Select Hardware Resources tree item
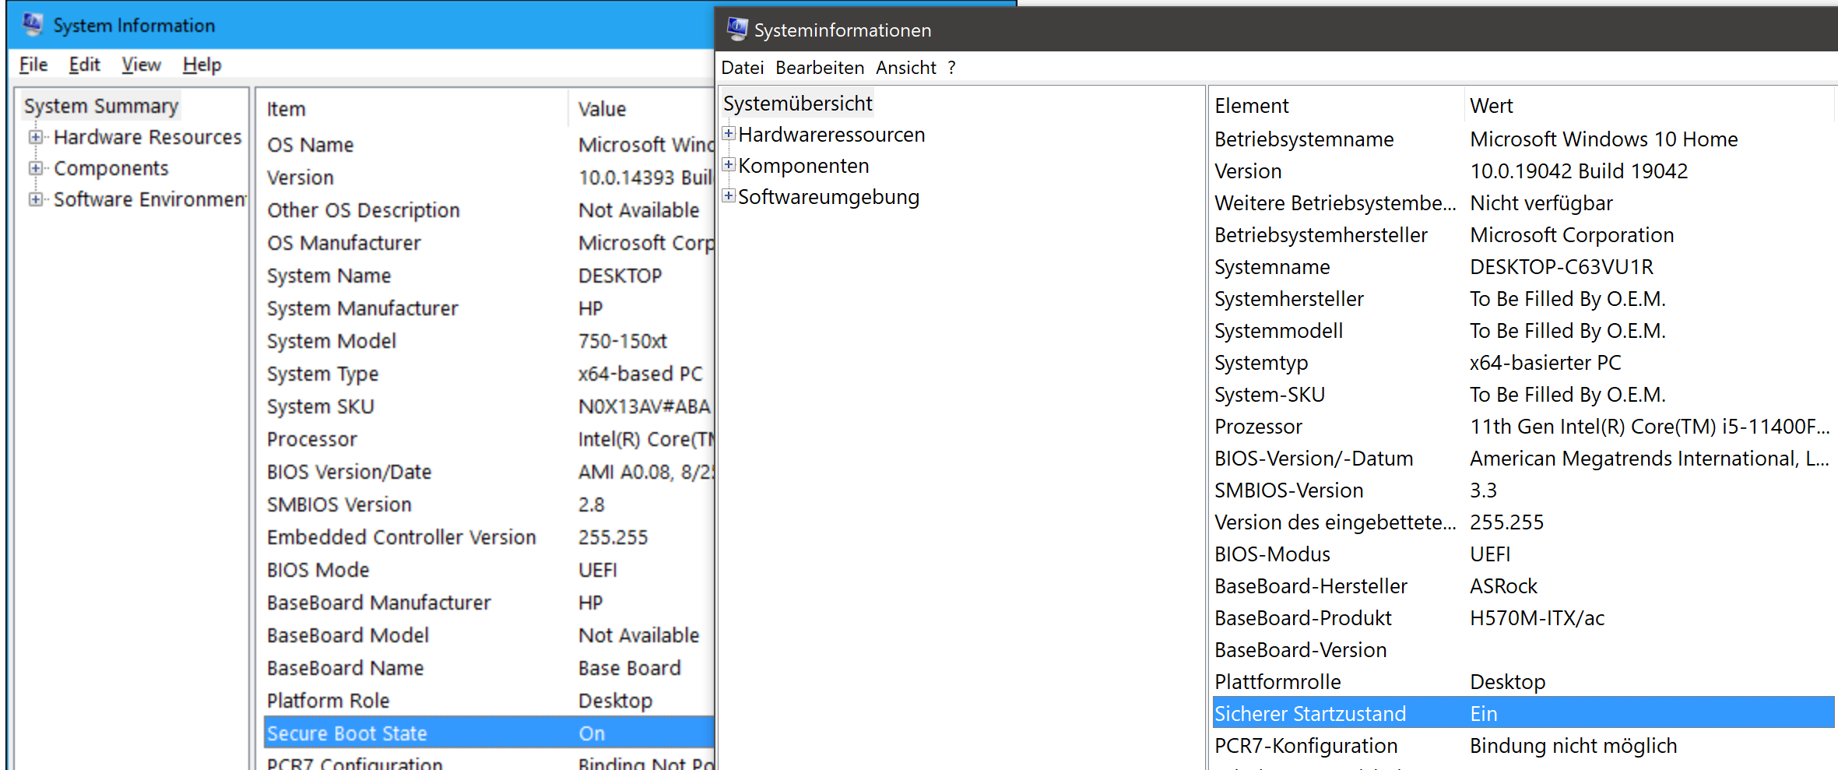The image size is (1838, 770). 148,137
